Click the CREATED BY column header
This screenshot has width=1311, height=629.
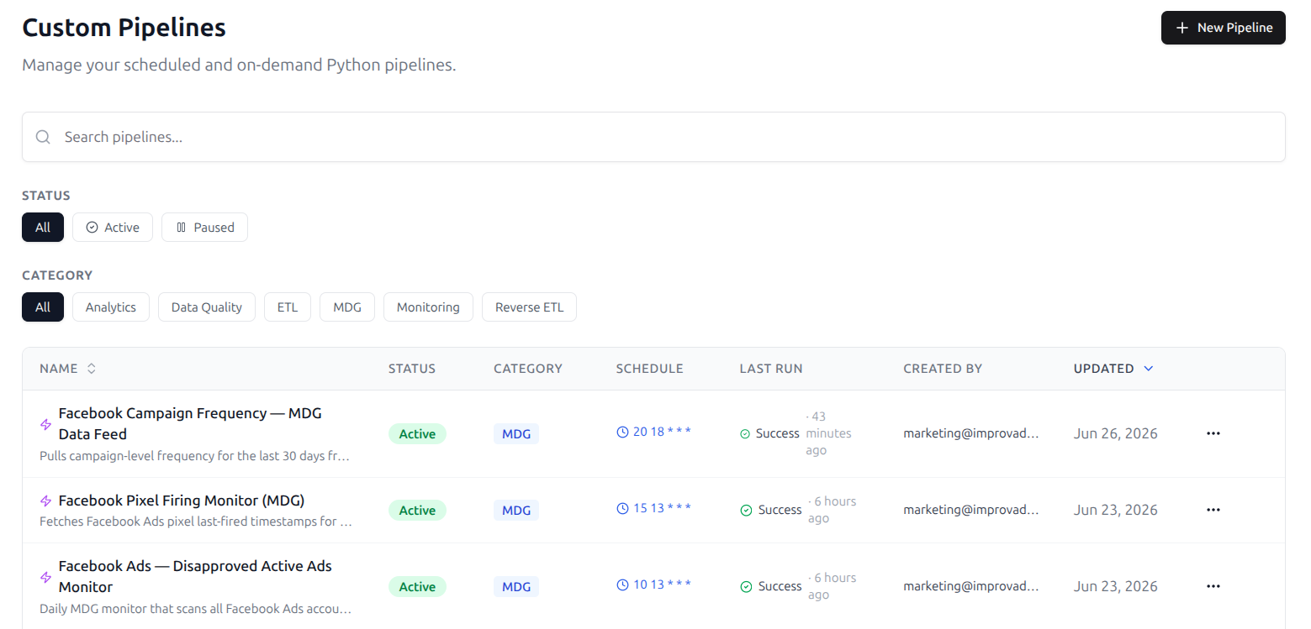point(943,369)
